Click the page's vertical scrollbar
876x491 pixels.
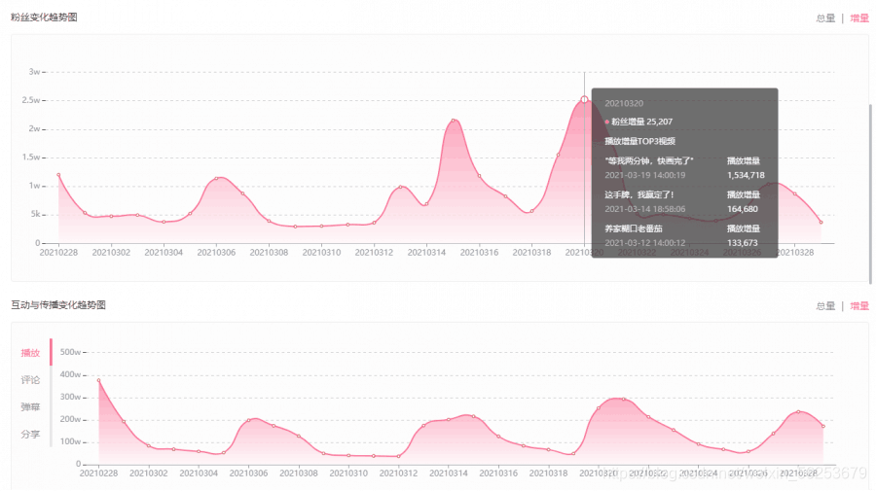[870, 193]
